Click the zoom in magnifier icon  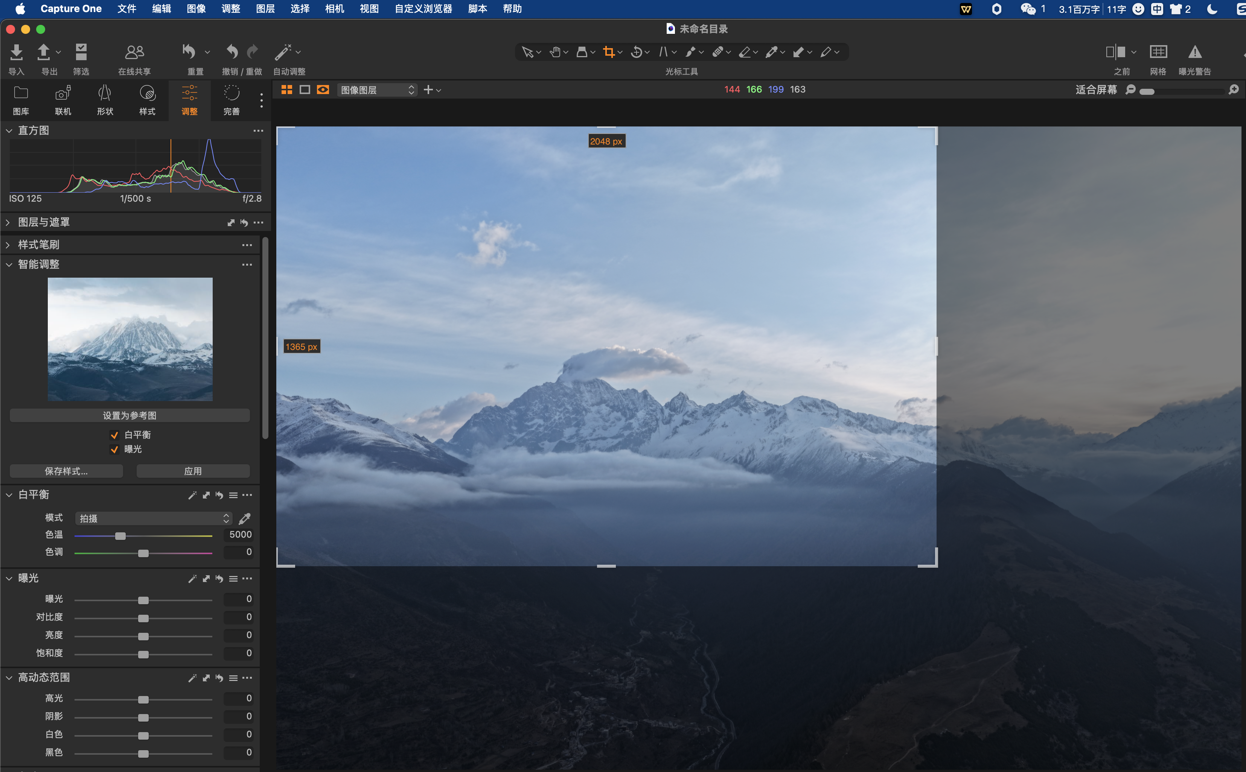tap(1234, 90)
